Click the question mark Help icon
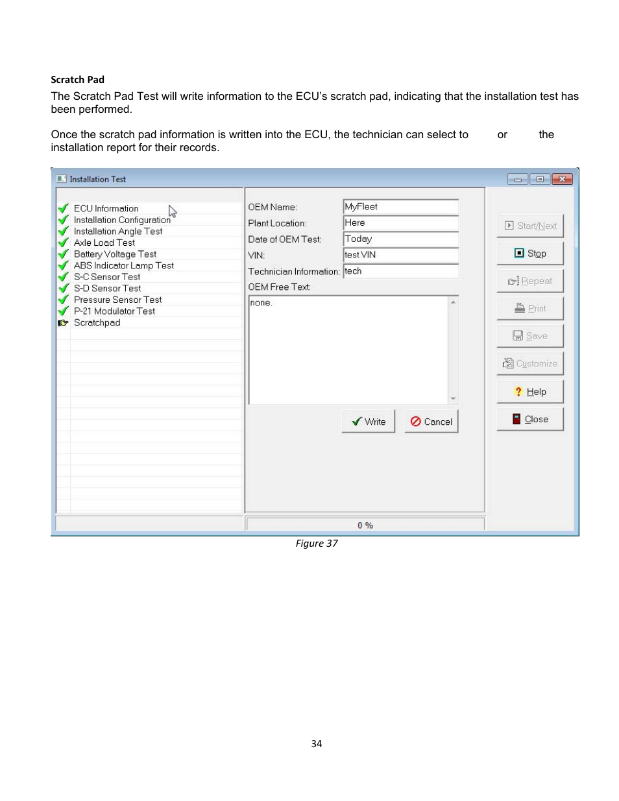 [x=518, y=391]
